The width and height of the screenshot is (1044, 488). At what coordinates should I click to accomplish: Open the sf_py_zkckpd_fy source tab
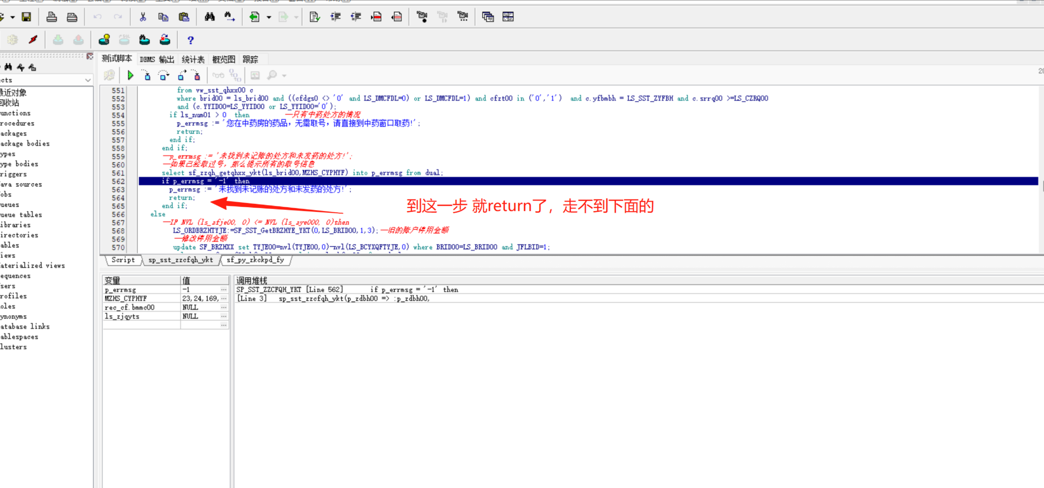click(x=255, y=260)
